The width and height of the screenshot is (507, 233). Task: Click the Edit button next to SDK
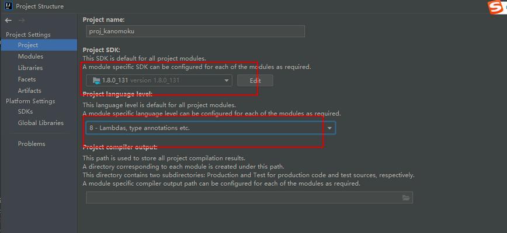pos(255,80)
